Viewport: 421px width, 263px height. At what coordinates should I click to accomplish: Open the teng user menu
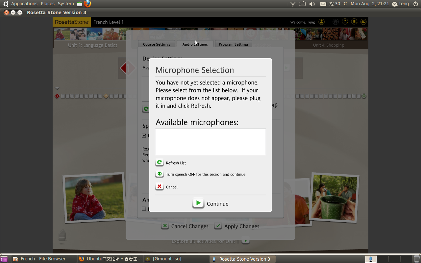[x=401, y=4]
